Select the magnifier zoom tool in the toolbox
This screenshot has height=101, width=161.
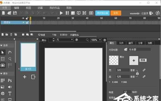point(10,59)
